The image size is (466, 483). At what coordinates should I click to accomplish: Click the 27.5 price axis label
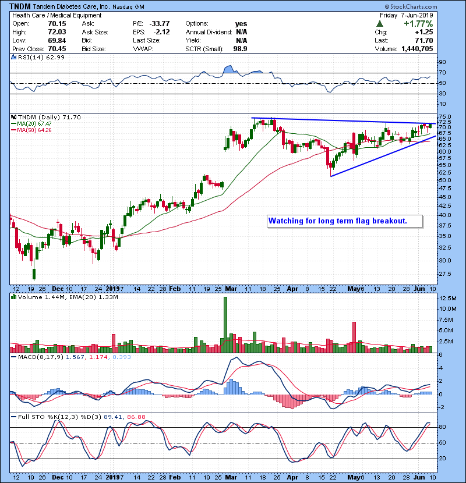pyautogui.click(x=444, y=274)
